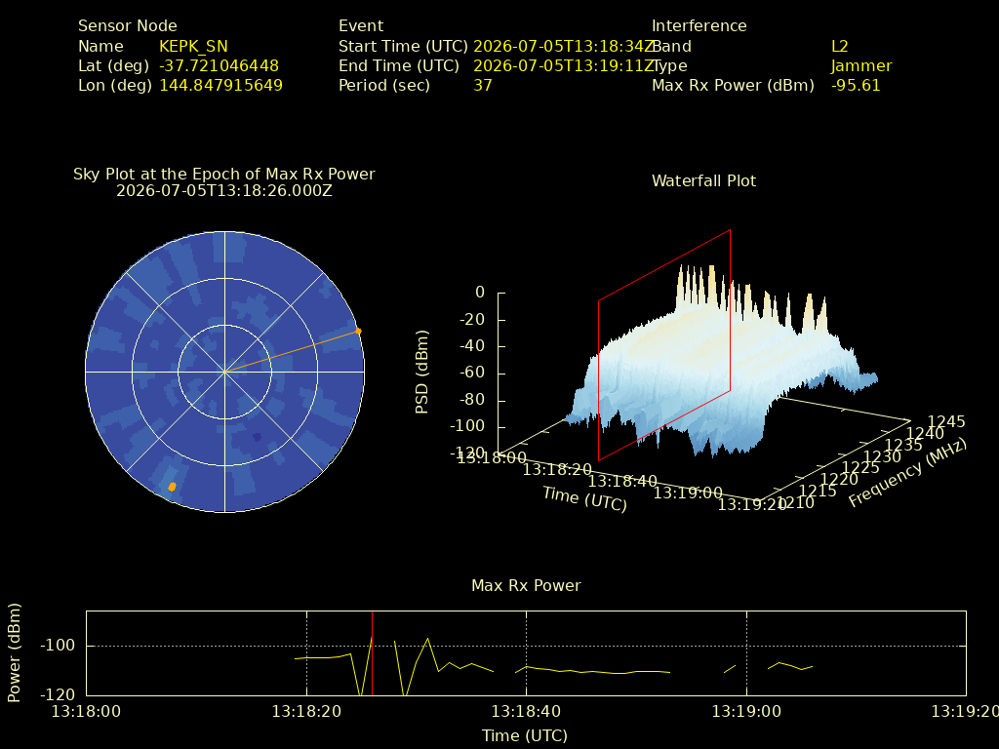Click the longitude value 144.847915649
The width and height of the screenshot is (999, 749).
[220, 86]
